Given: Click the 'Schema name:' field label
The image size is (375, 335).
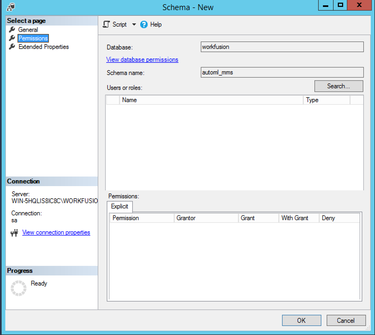Looking at the screenshot, I should tap(125, 73).
